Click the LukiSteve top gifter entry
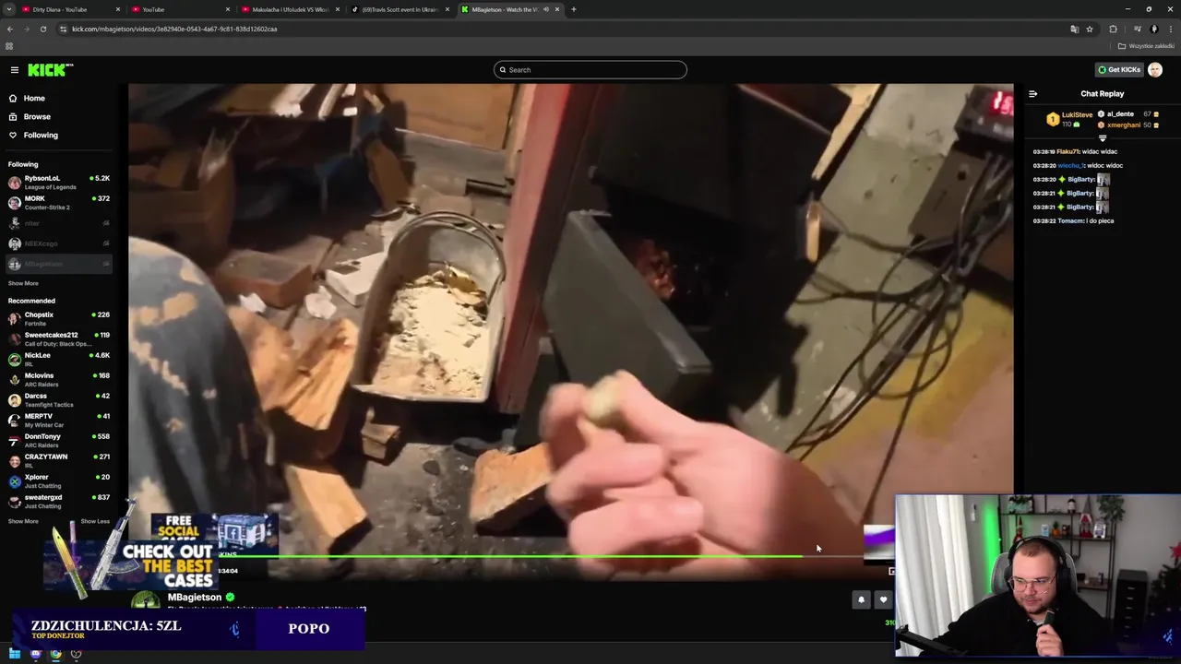 1070,119
